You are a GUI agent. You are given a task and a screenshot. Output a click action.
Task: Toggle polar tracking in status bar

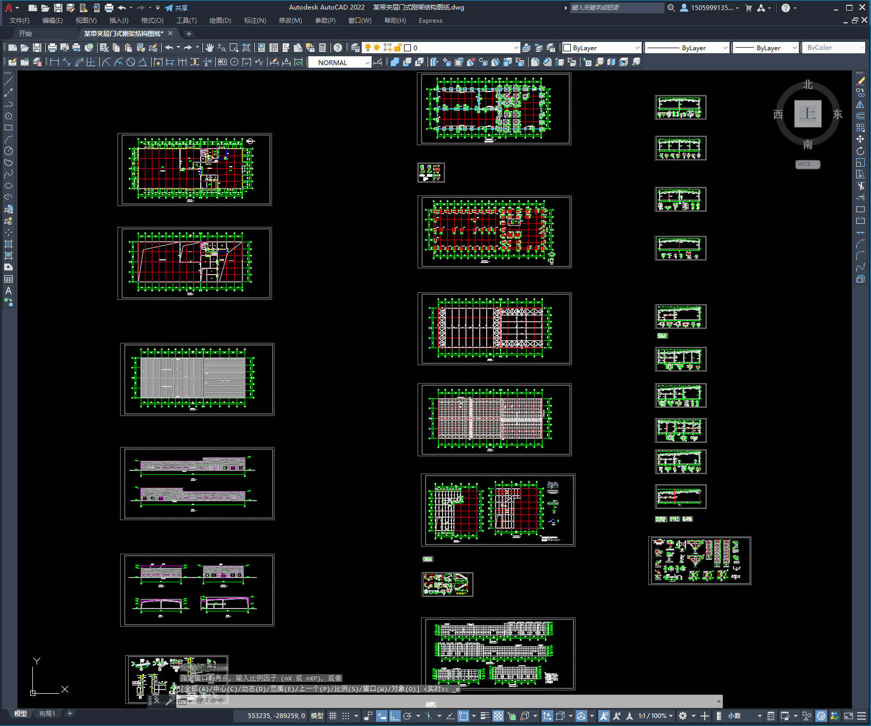point(408,716)
